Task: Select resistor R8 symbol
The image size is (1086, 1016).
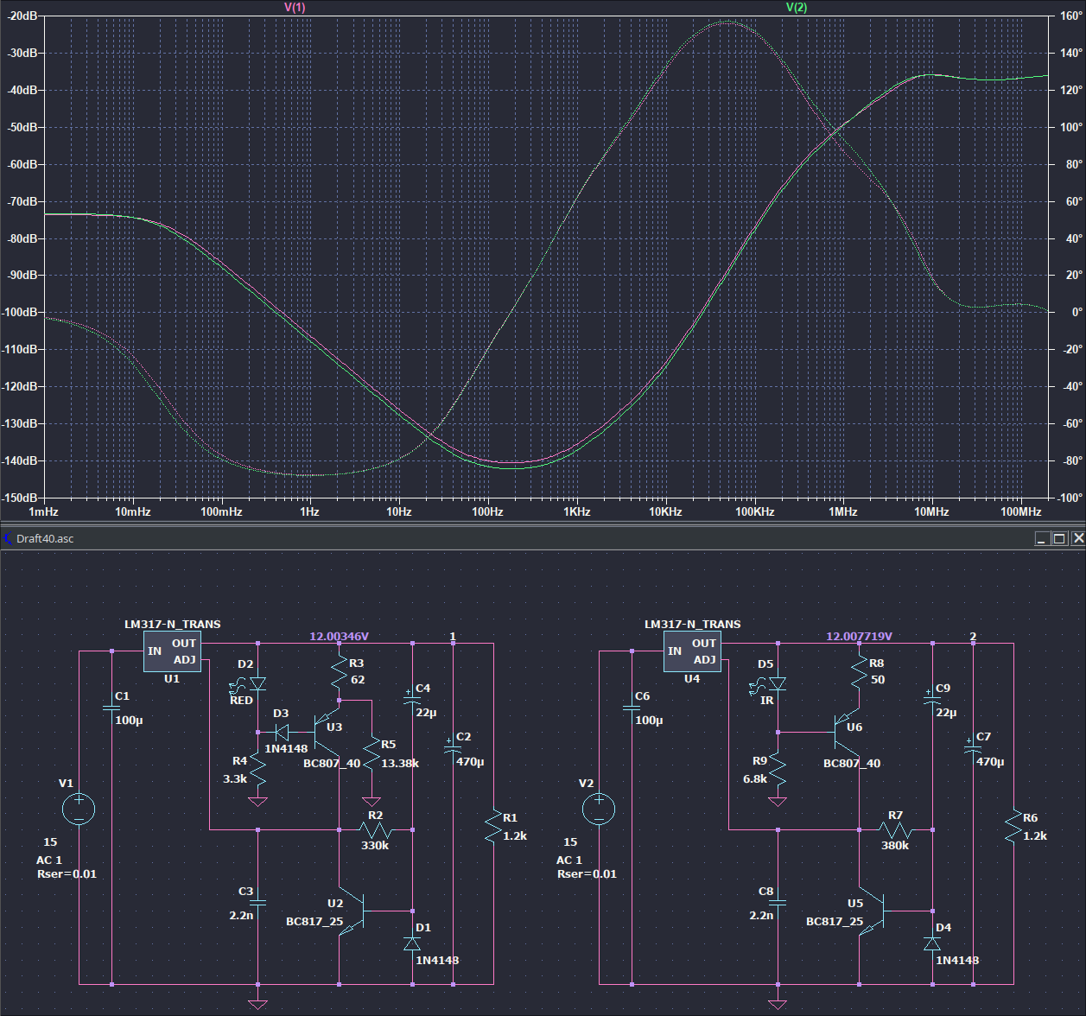Action: pyautogui.click(x=860, y=672)
